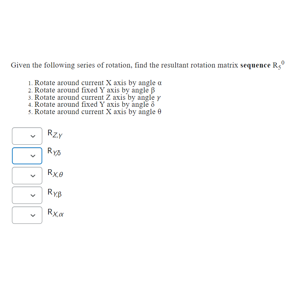Click list item 3 about current Z axis

click(x=96, y=97)
